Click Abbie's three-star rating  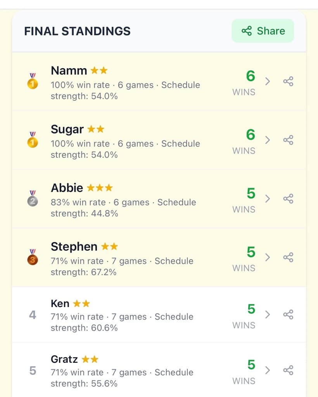[x=100, y=188]
